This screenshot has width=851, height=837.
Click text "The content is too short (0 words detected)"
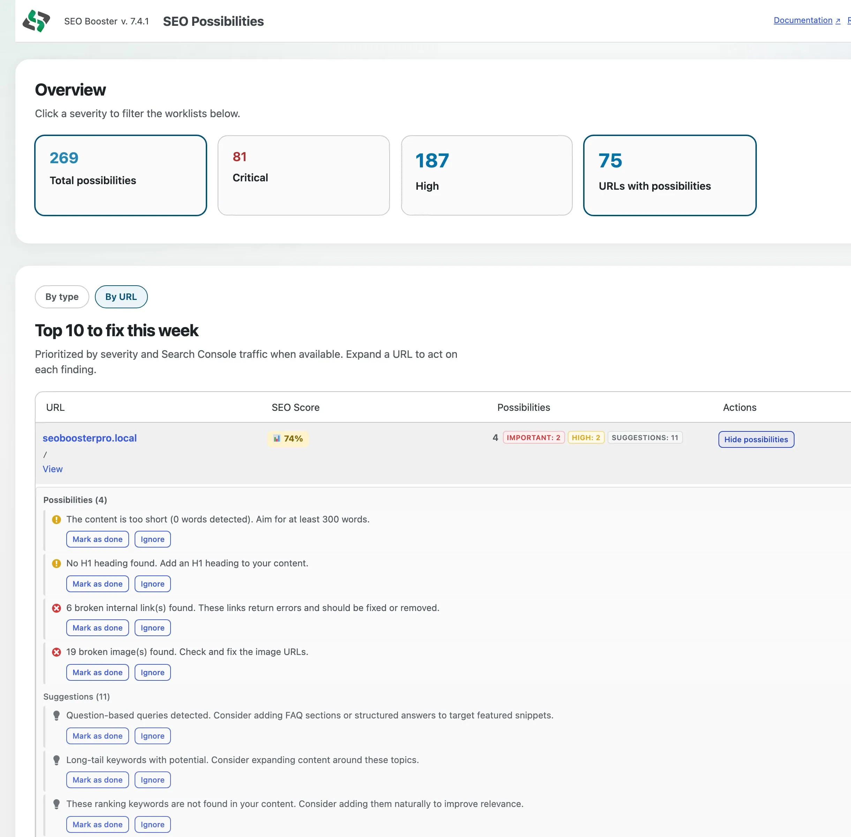(159, 519)
